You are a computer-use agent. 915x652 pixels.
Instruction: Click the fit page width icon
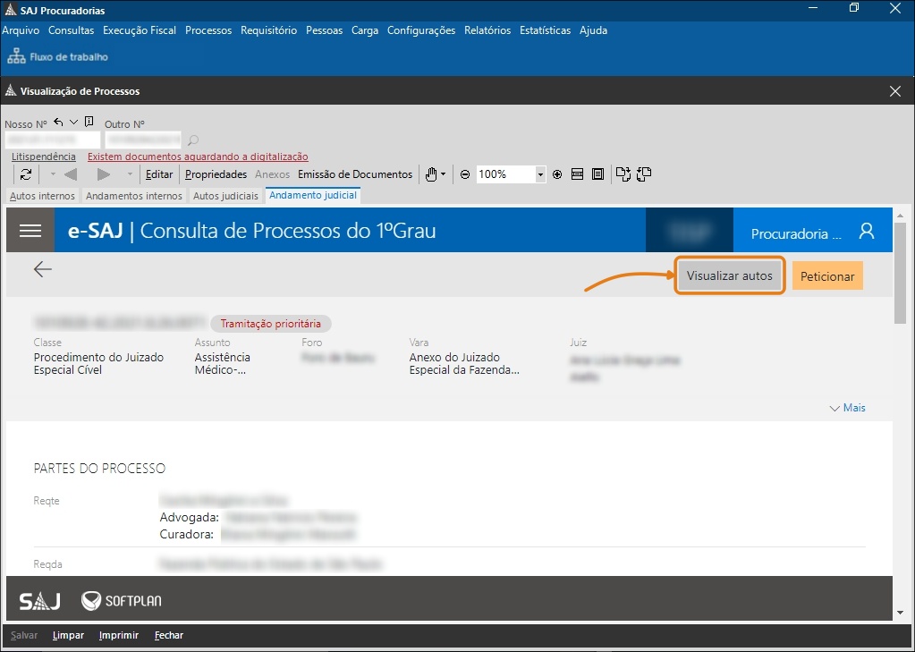pyautogui.click(x=578, y=174)
